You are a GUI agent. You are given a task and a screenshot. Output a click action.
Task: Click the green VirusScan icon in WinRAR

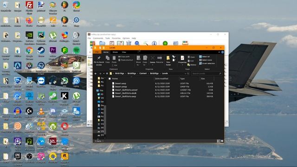[x=165, y=43]
